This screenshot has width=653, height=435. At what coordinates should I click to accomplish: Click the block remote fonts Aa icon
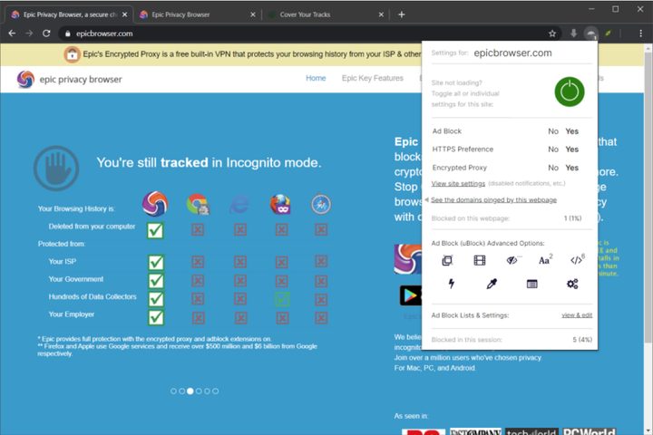click(x=545, y=260)
